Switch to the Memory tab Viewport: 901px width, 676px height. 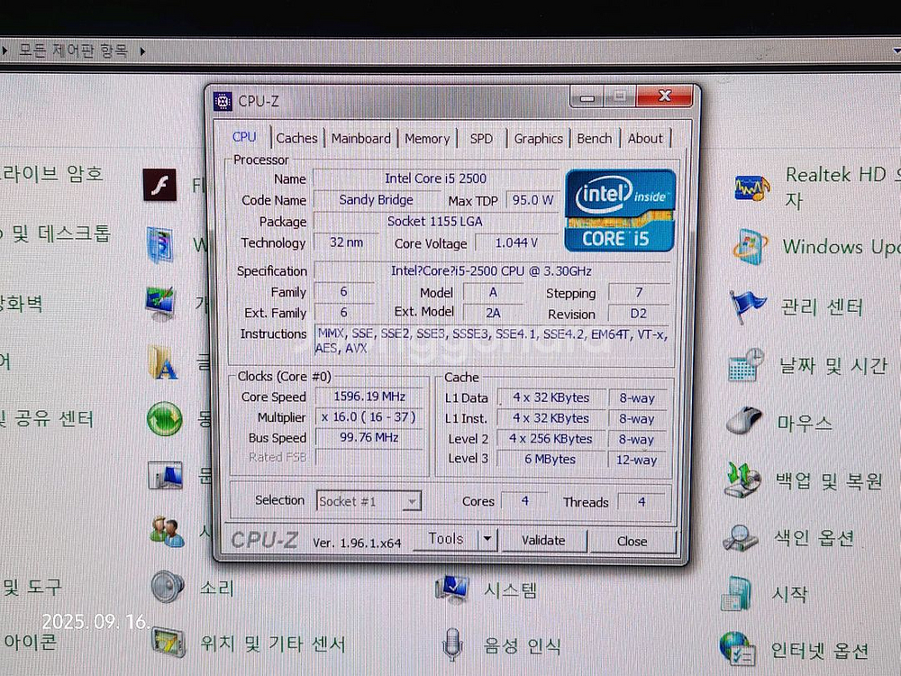pos(426,139)
